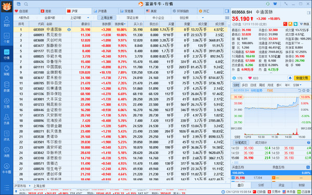This screenshot has width=312, height=195.
Task: Open the 交易 sidebar section
Action: [x=7, y=103]
